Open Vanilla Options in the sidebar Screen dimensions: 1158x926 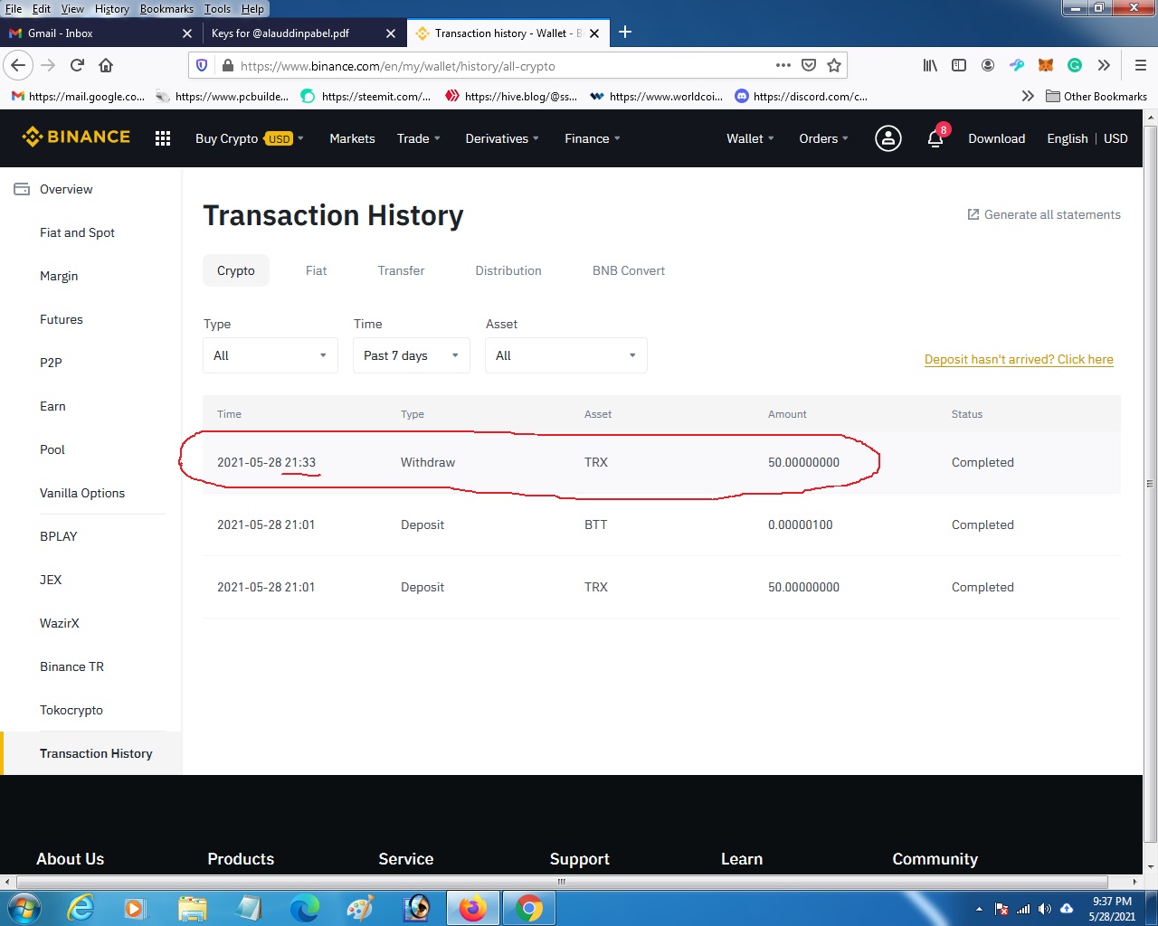click(x=82, y=493)
